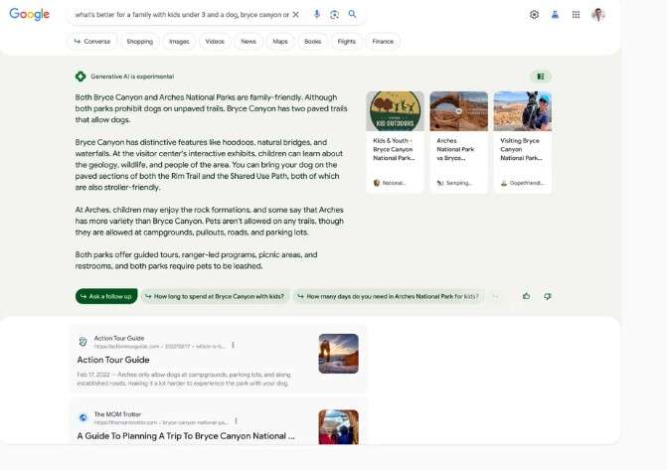Image resolution: width=667 pixels, height=470 pixels.
Task: Click The MOM Trotter result thumbnail image
Action: (x=339, y=427)
